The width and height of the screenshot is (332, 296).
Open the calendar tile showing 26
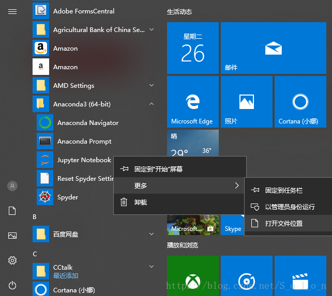point(193,48)
